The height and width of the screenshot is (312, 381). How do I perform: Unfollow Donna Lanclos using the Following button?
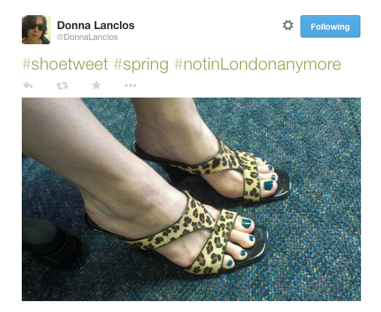330,27
